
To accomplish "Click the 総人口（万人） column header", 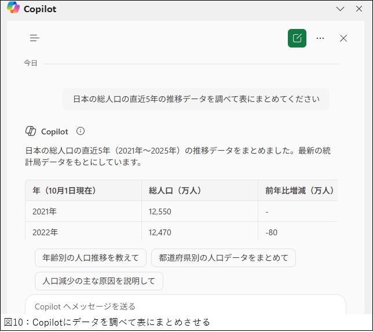I will [x=175, y=191].
